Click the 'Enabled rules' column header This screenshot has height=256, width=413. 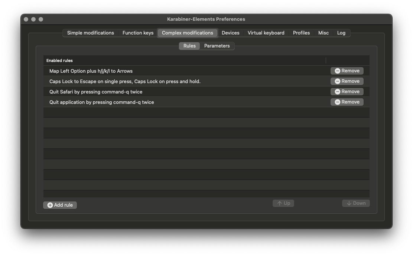(185, 60)
